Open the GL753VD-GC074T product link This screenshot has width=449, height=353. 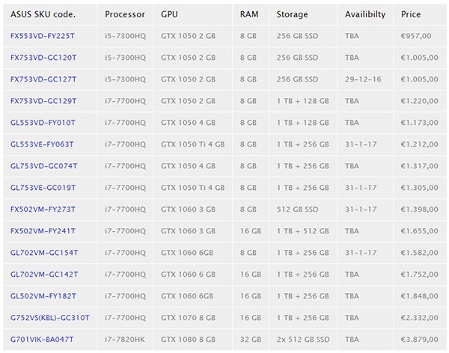pos(43,166)
